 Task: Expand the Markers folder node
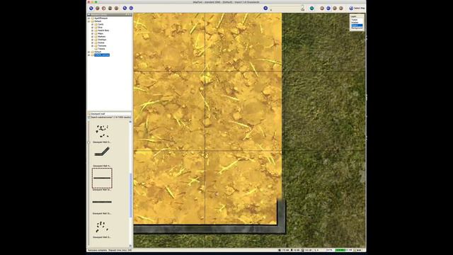[93, 37]
